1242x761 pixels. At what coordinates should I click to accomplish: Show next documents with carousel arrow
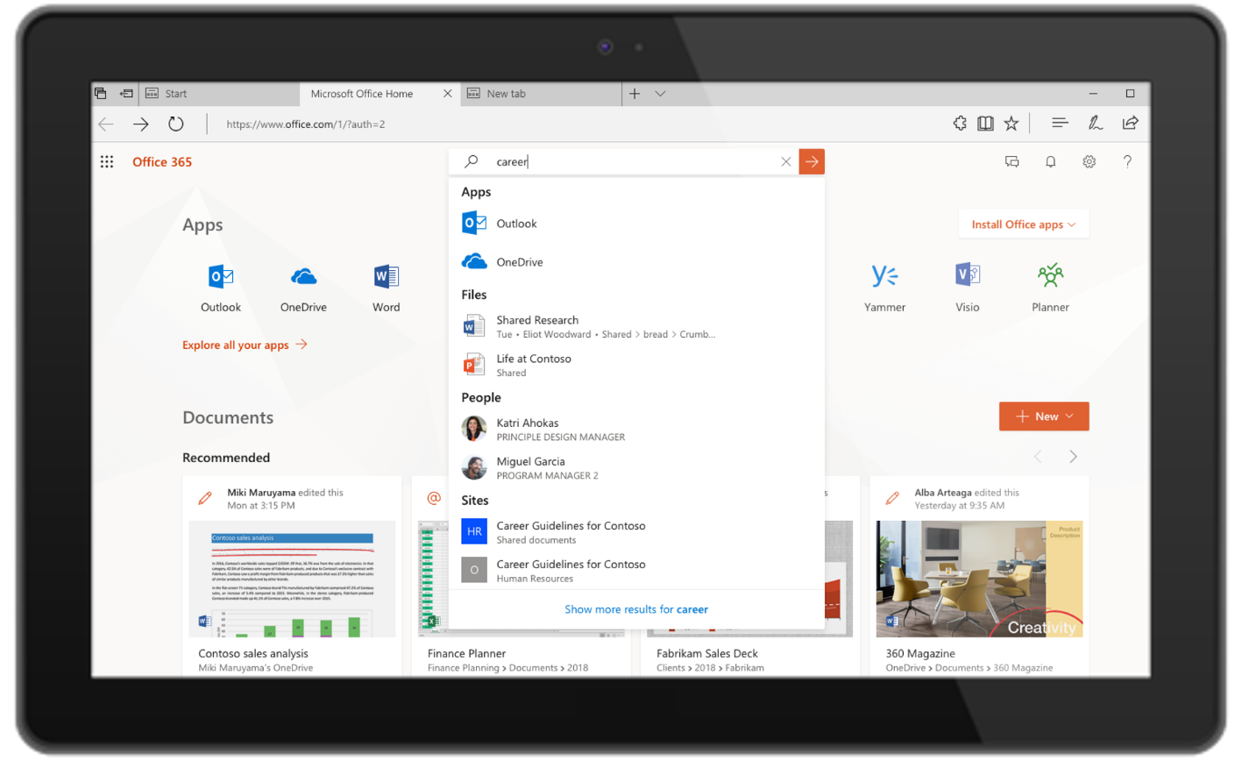tap(1074, 456)
